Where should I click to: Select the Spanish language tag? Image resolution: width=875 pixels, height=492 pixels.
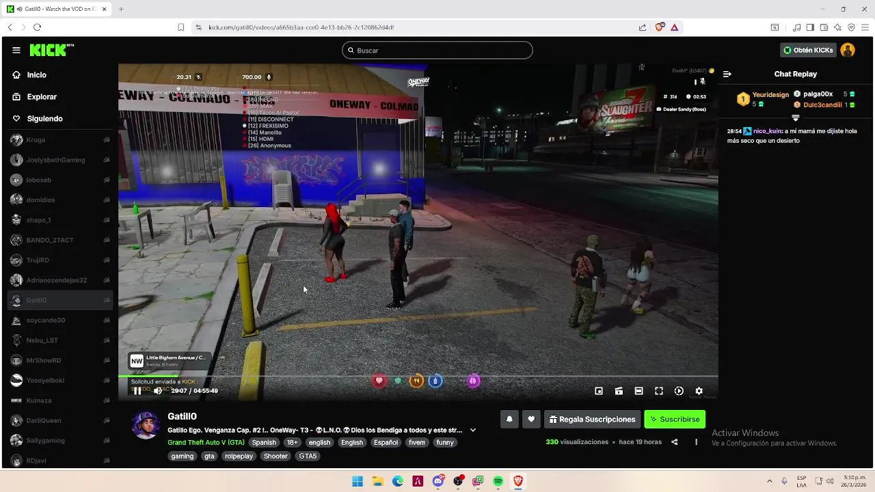click(x=264, y=443)
